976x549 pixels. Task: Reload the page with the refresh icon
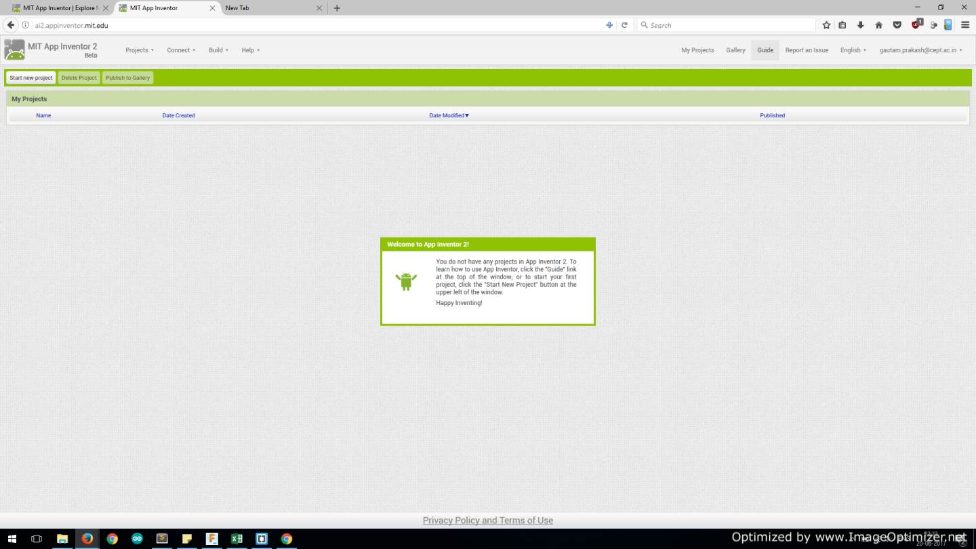pos(624,25)
